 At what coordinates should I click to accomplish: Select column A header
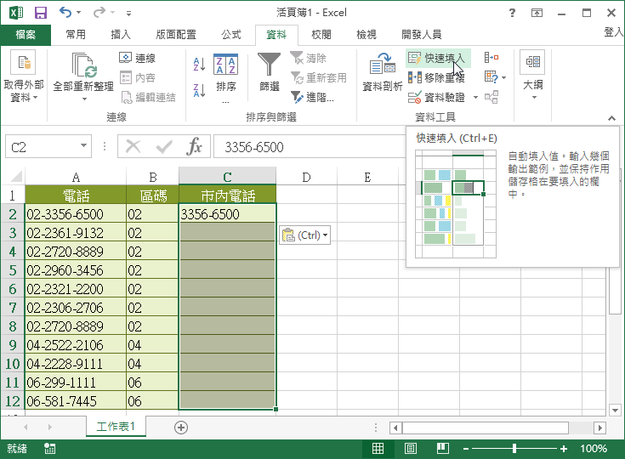76,177
